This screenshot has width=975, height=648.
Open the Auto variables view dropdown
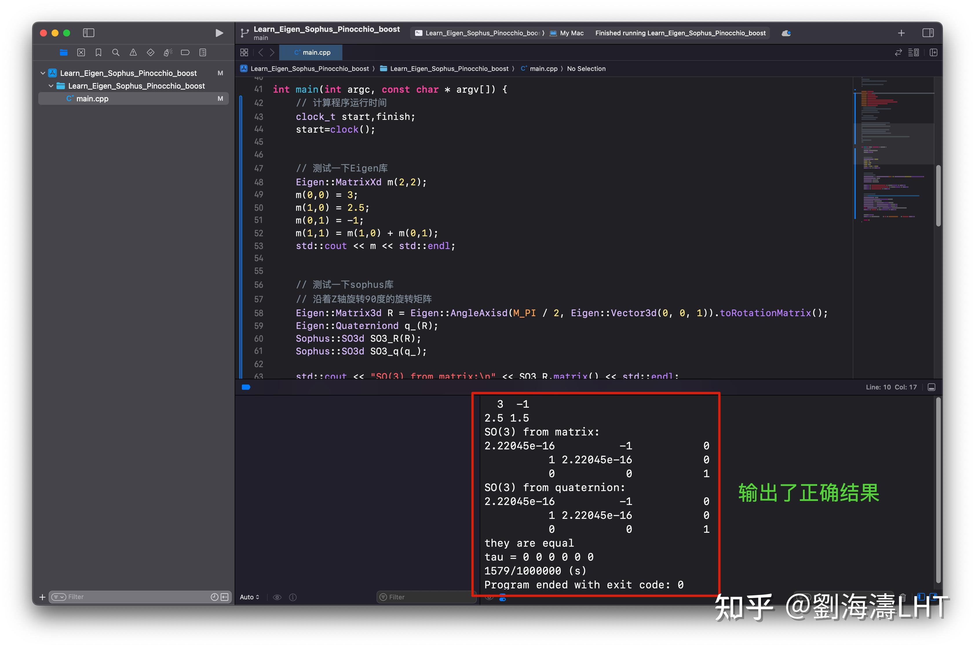249,597
